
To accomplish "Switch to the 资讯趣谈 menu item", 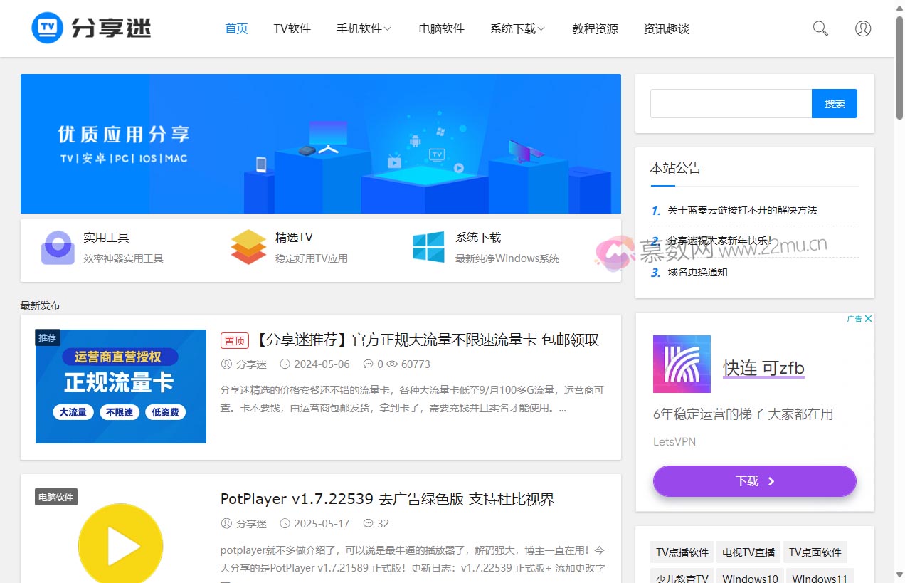I will click(666, 28).
